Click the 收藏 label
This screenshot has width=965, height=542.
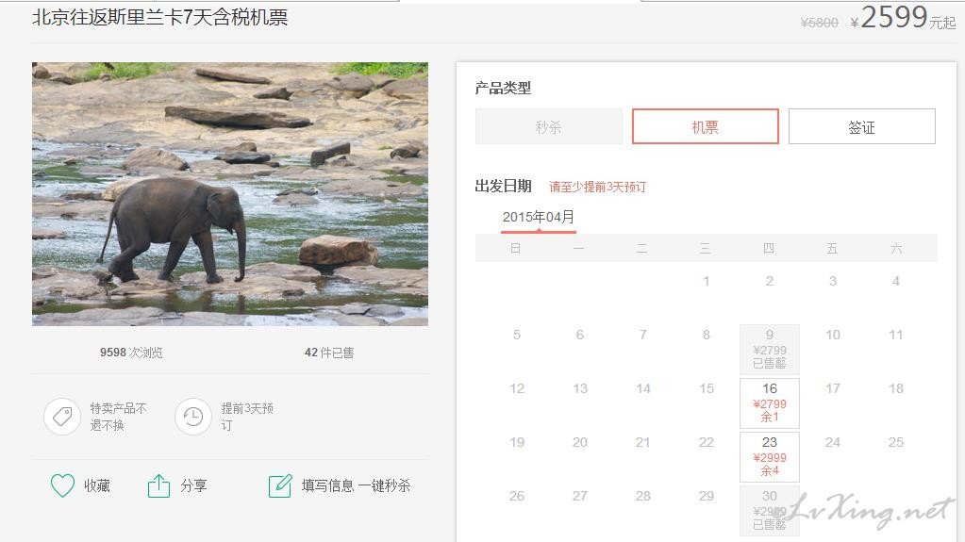click(97, 486)
